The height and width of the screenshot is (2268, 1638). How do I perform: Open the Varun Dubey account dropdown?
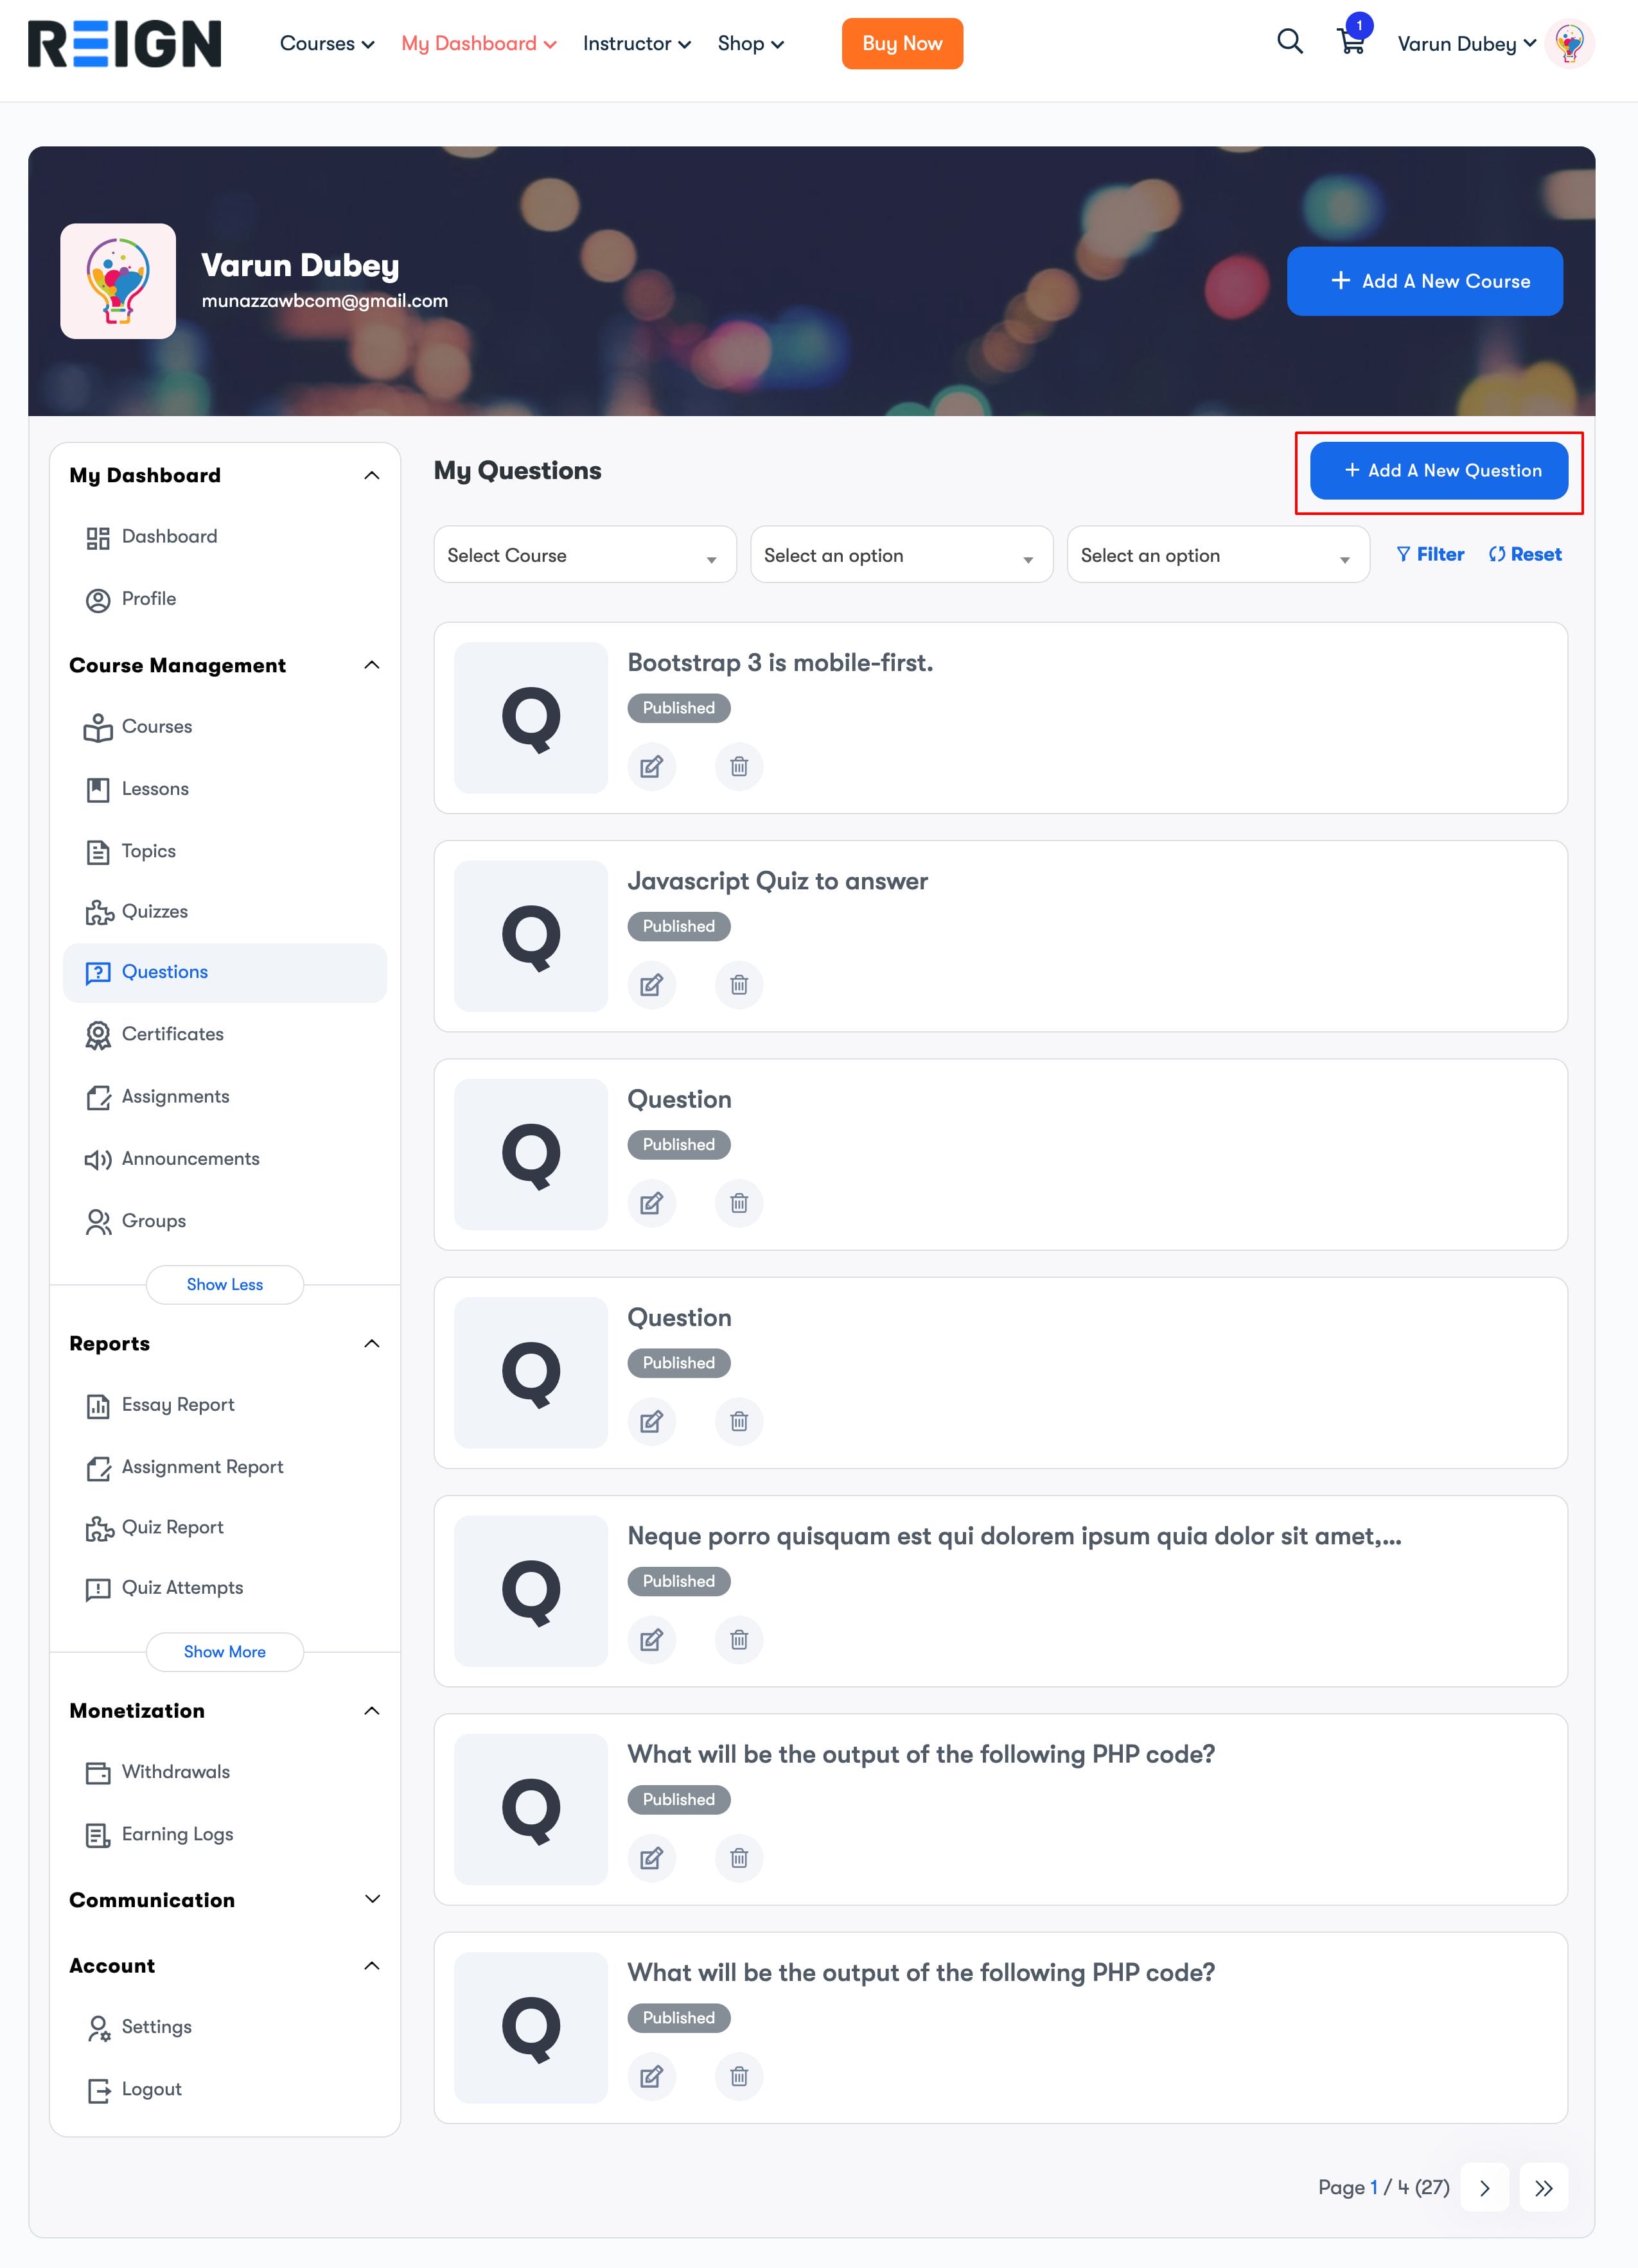click(x=1466, y=44)
